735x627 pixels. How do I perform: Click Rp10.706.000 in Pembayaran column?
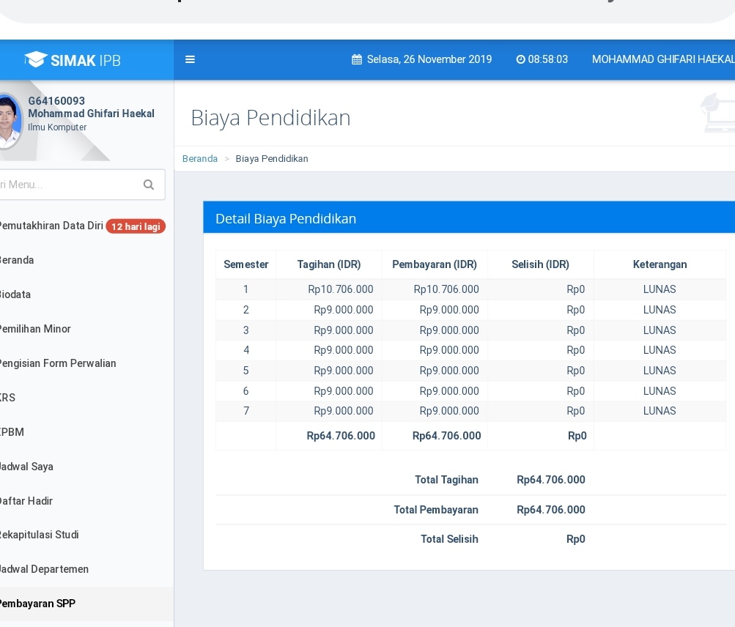[446, 289]
